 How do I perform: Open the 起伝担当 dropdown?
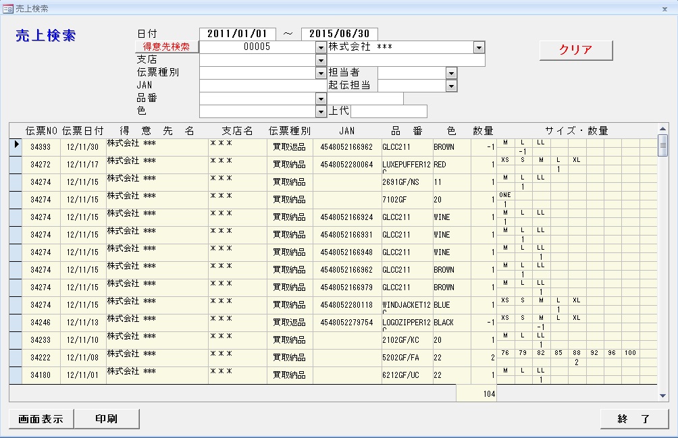451,86
